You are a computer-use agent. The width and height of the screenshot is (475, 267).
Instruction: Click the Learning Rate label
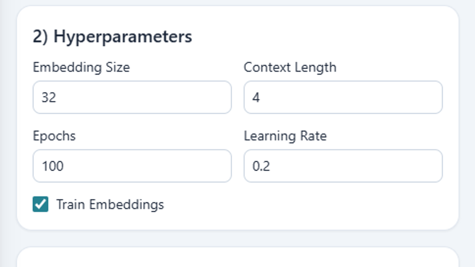pos(285,136)
